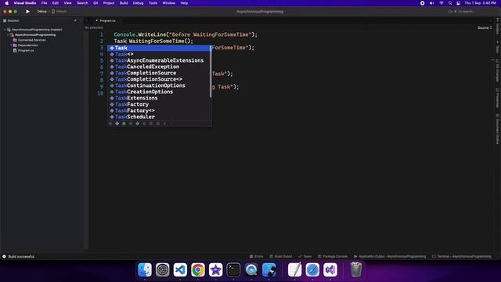Viewport: 501px width, 282px height.
Task: Open the Tasks pad
Action: pyautogui.click(x=305, y=256)
